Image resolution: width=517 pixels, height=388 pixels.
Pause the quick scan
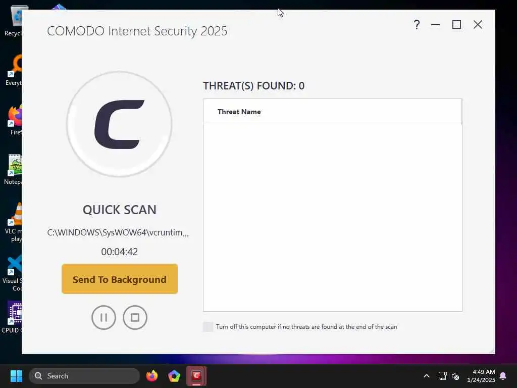[104, 317]
